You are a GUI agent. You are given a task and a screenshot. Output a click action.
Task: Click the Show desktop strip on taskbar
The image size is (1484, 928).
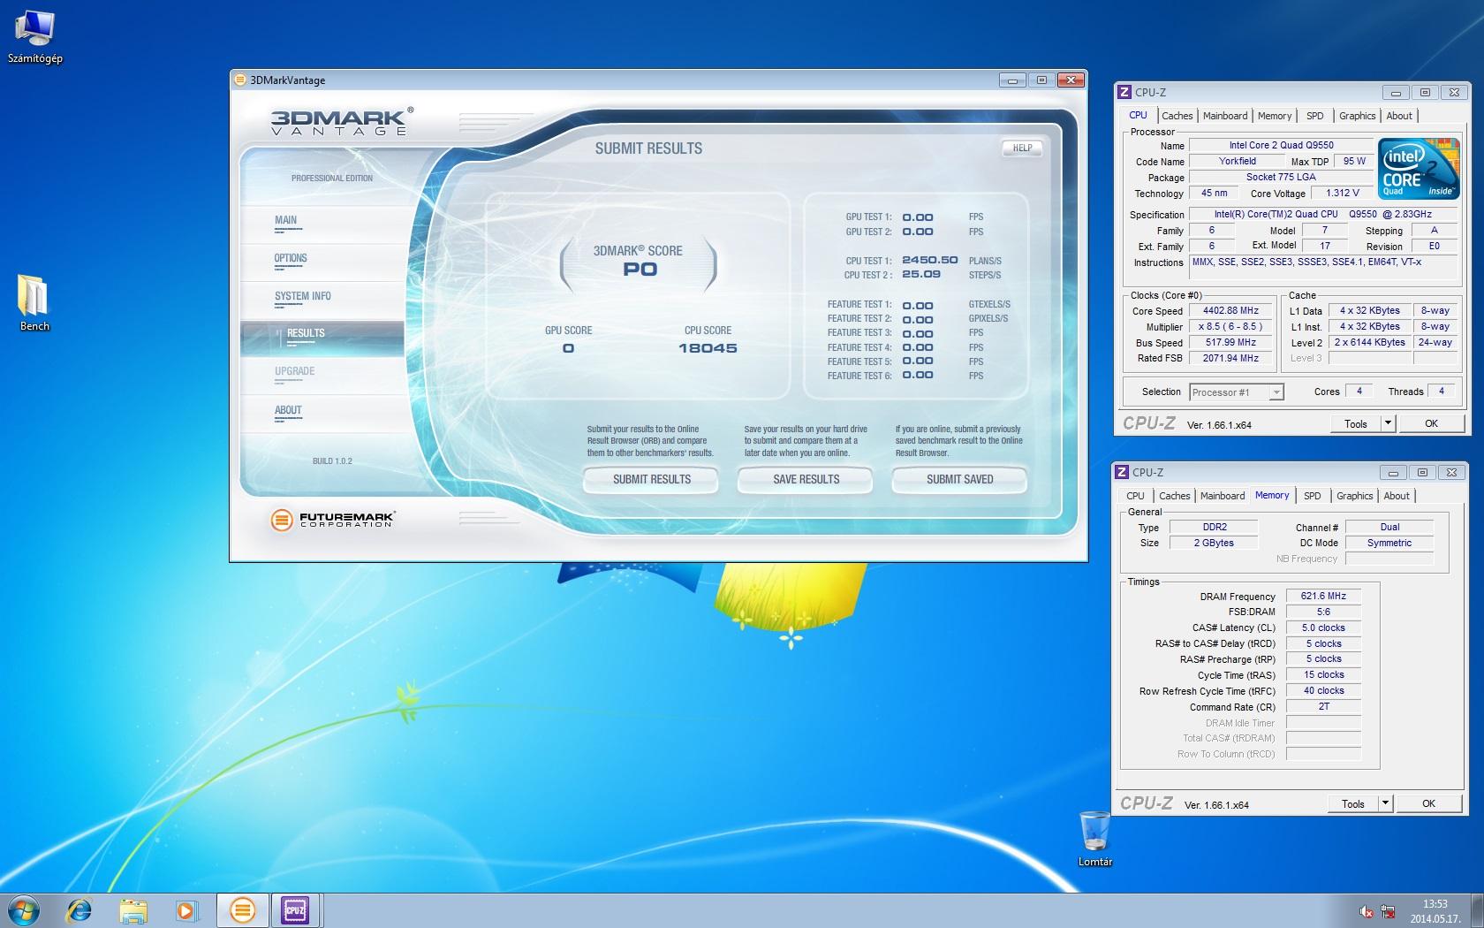click(x=1477, y=910)
